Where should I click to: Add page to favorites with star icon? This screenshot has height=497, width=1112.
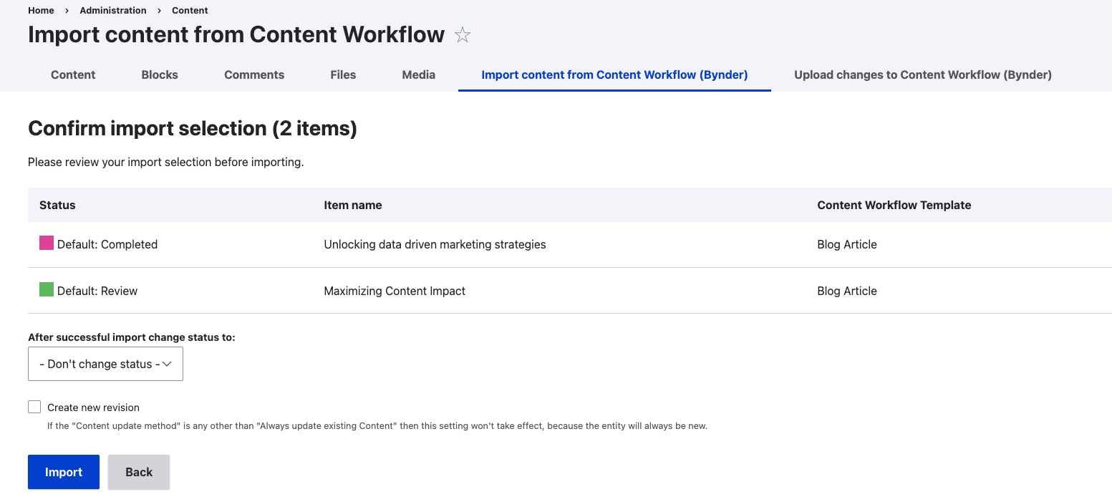463,35
